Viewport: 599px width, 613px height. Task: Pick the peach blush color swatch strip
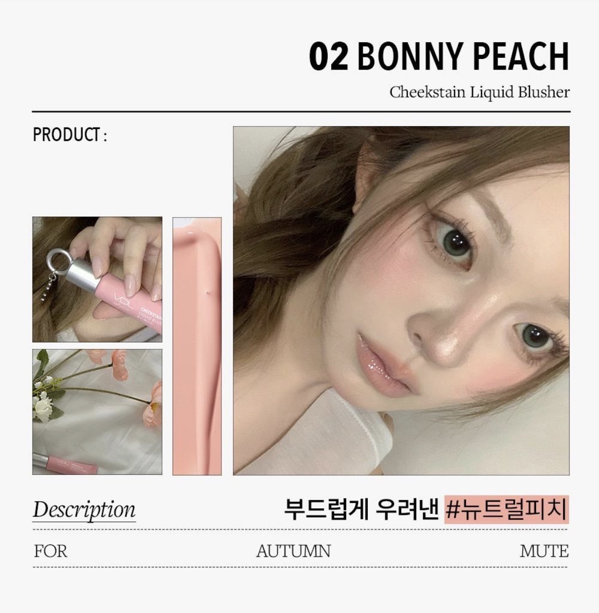197,346
